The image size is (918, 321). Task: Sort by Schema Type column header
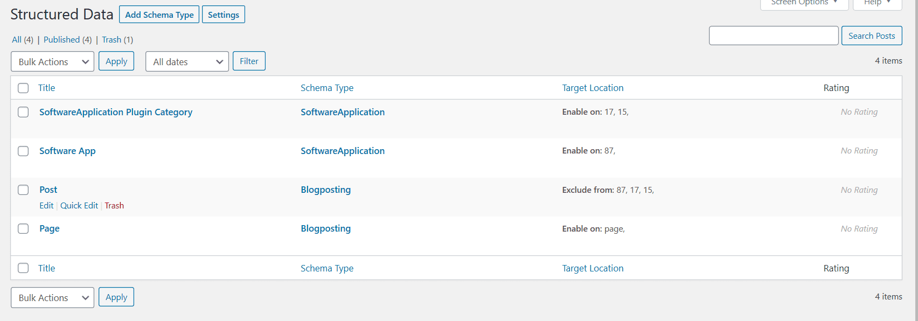tap(326, 88)
